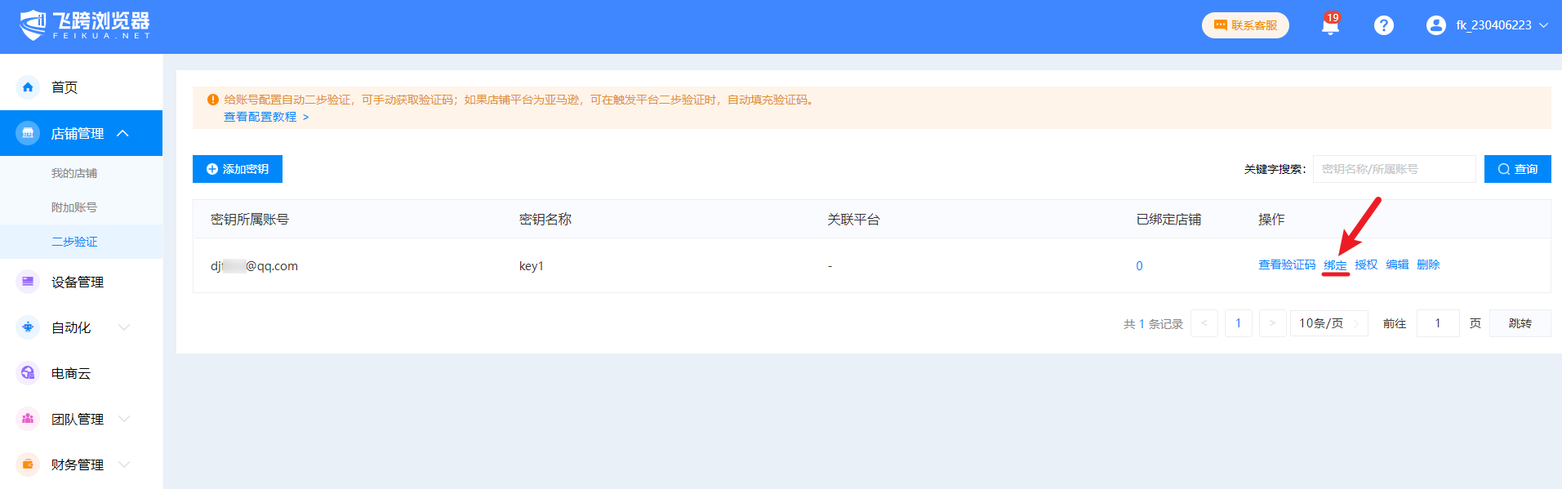Click the notification bell icon
Image resolution: width=1562 pixels, height=489 pixels.
(x=1330, y=26)
